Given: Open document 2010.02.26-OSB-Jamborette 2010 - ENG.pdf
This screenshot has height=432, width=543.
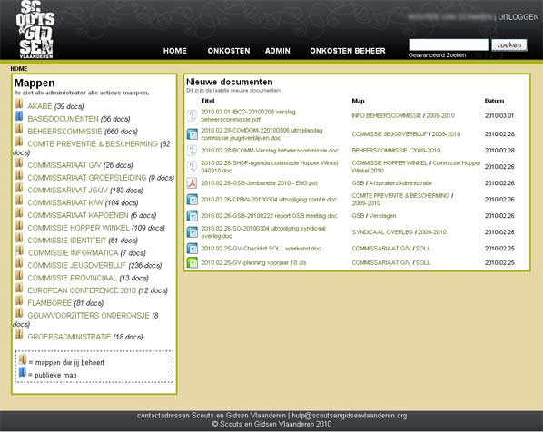Looking at the screenshot, I should (x=259, y=183).
